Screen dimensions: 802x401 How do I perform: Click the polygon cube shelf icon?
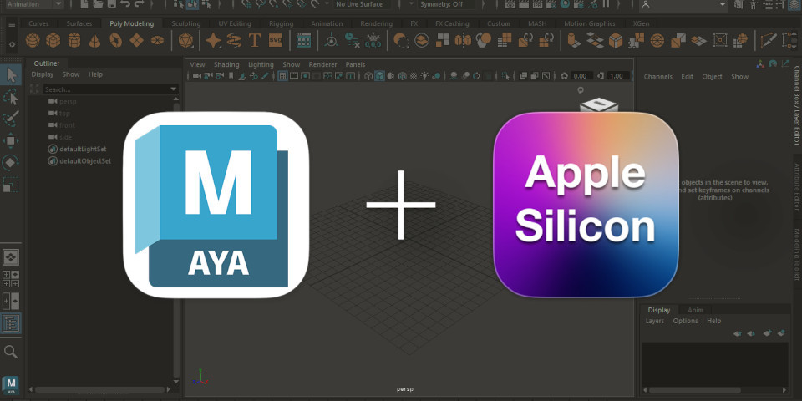click(53, 40)
